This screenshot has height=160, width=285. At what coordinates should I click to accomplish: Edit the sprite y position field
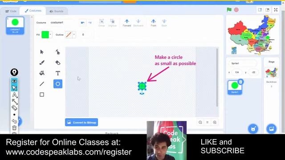point(253,72)
